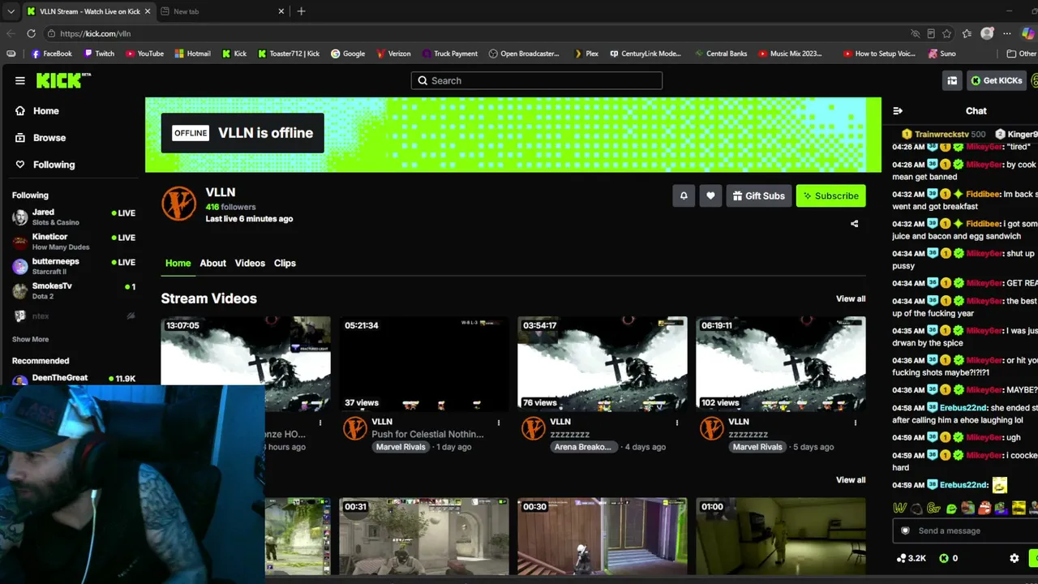Expand Show More under Following
This screenshot has height=584, width=1038.
tap(30, 339)
